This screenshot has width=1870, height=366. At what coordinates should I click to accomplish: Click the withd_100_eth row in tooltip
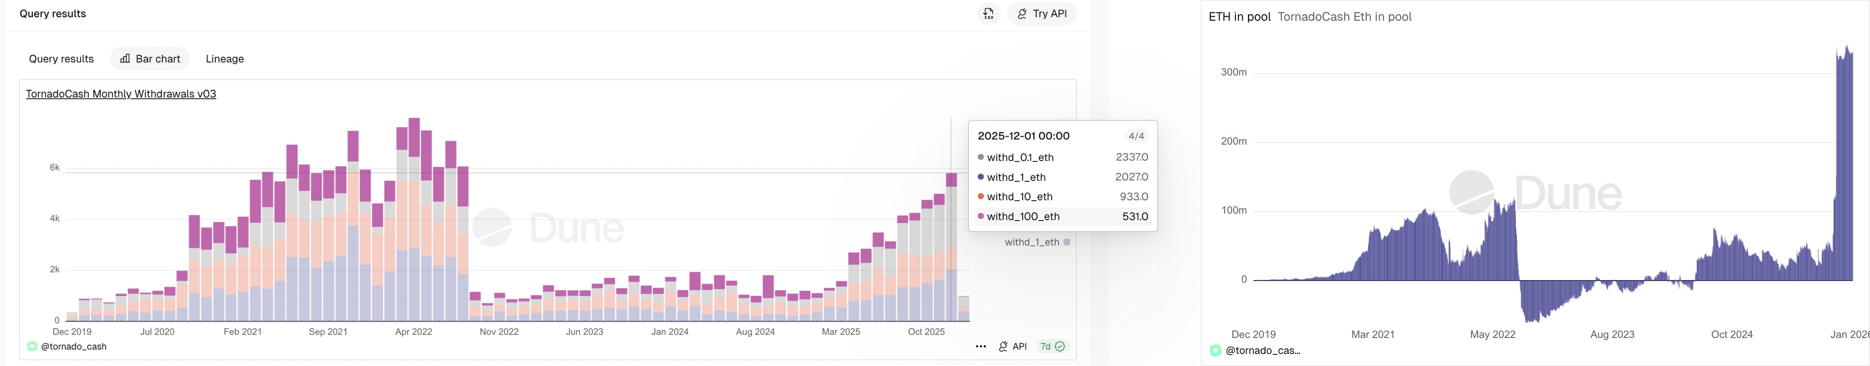[1063, 216]
